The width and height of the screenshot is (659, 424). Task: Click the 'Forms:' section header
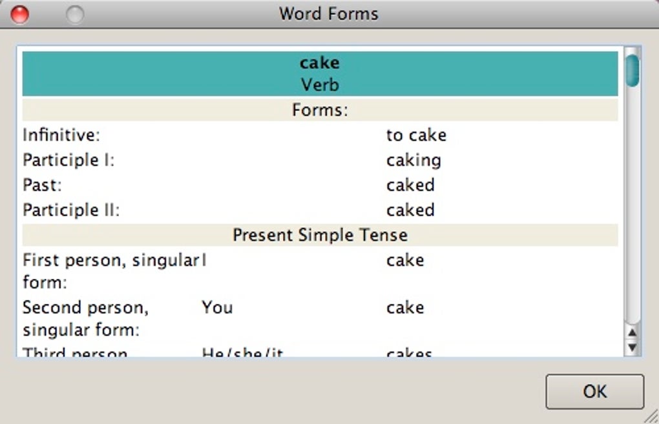point(320,110)
